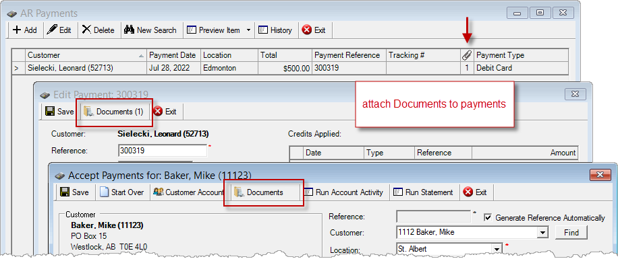Screen dimensions: 618x259
Task: Open the Location dropdown showing St. Albert
Action: 496,249
